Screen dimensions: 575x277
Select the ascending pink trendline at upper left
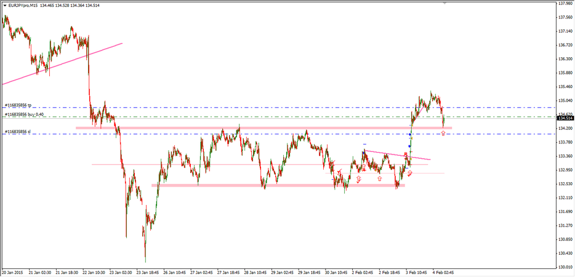pyautogui.click(x=62, y=64)
